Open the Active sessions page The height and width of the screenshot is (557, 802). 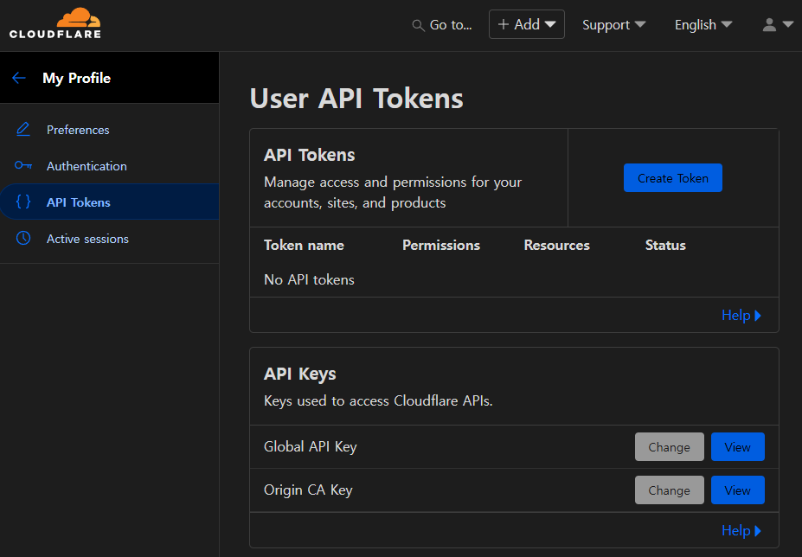(87, 239)
